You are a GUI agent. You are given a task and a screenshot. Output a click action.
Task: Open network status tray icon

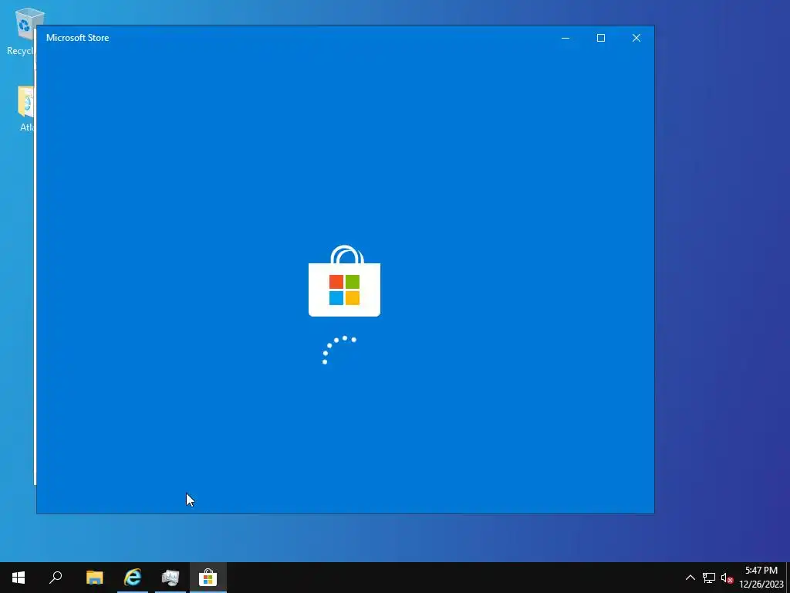709,578
